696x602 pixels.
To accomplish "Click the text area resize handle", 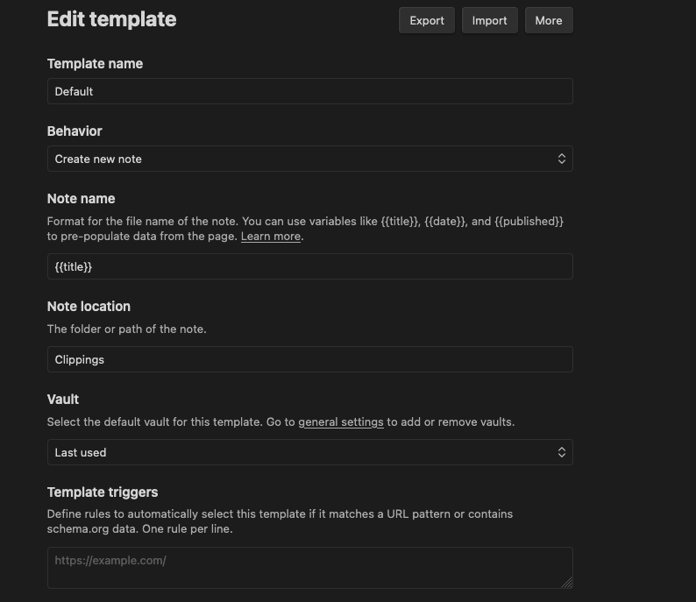I will tap(567, 583).
